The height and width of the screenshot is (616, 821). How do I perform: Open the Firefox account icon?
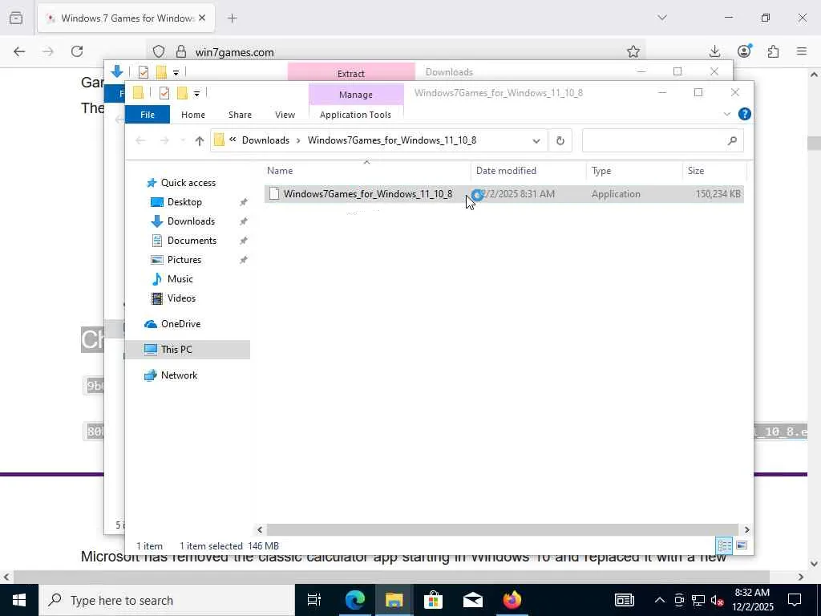click(744, 51)
